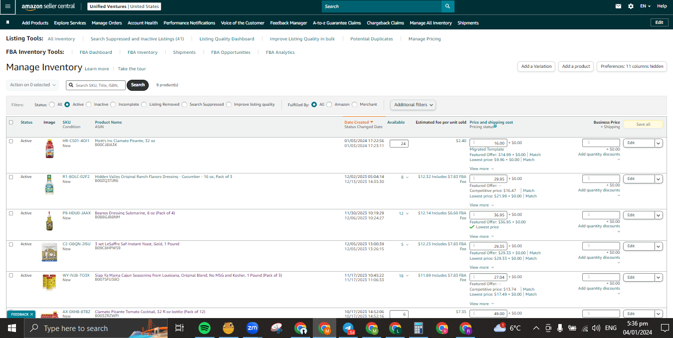Image resolution: width=673 pixels, height=338 pixels.
Task: Show hidden system tray icons
Action: click(x=536, y=328)
